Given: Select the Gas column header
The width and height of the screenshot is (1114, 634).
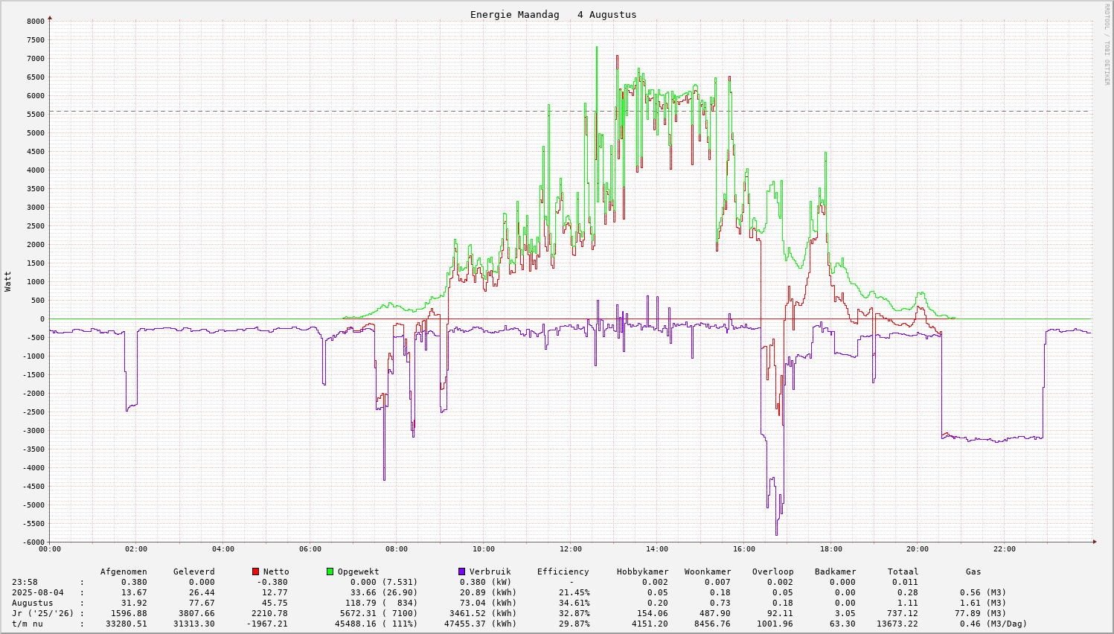Looking at the screenshot, I should pyautogui.click(x=973, y=571).
